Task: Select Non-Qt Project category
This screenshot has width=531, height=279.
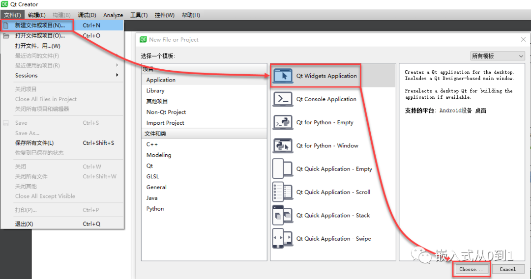Action: click(x=204, y=112)
